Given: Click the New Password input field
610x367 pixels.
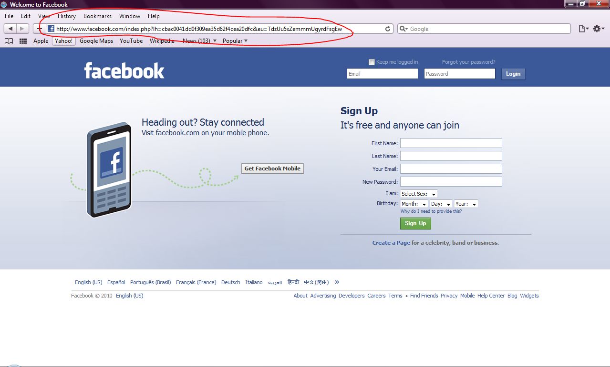Looking at the screenshot, I should point(451,182).
